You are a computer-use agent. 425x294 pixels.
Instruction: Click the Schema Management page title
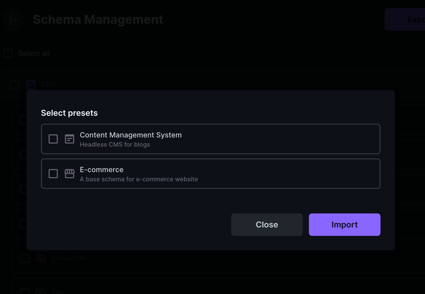pos(98,19)
